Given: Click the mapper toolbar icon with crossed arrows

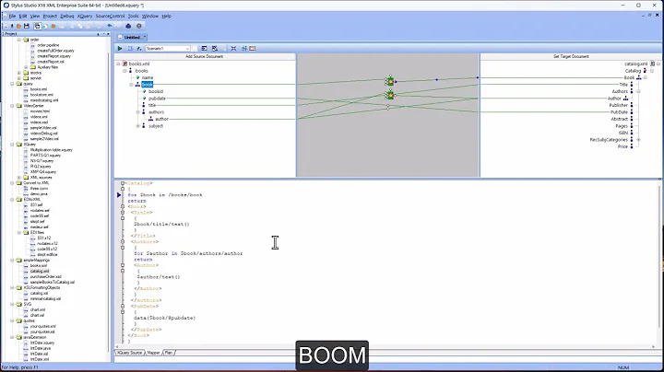Looking at the screenshot, I should click(x=233, y=49).
